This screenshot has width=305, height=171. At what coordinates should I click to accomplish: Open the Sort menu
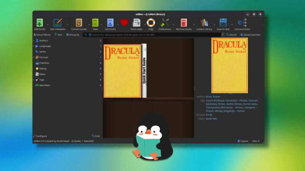click(x=58, y=35)
